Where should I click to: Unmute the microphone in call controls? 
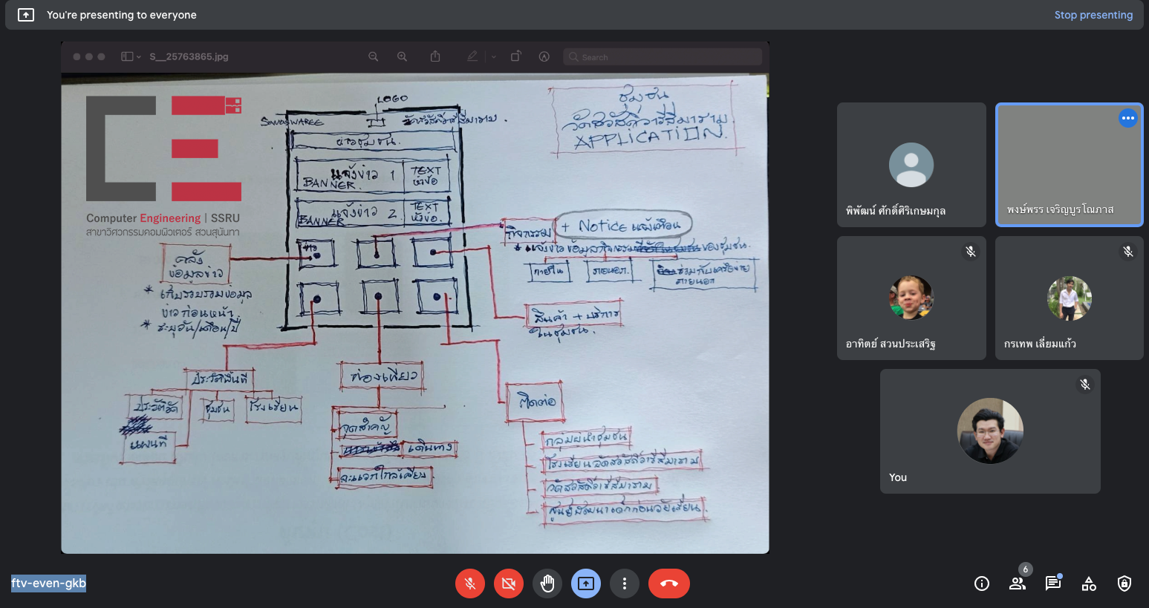(x=470, y=584)
